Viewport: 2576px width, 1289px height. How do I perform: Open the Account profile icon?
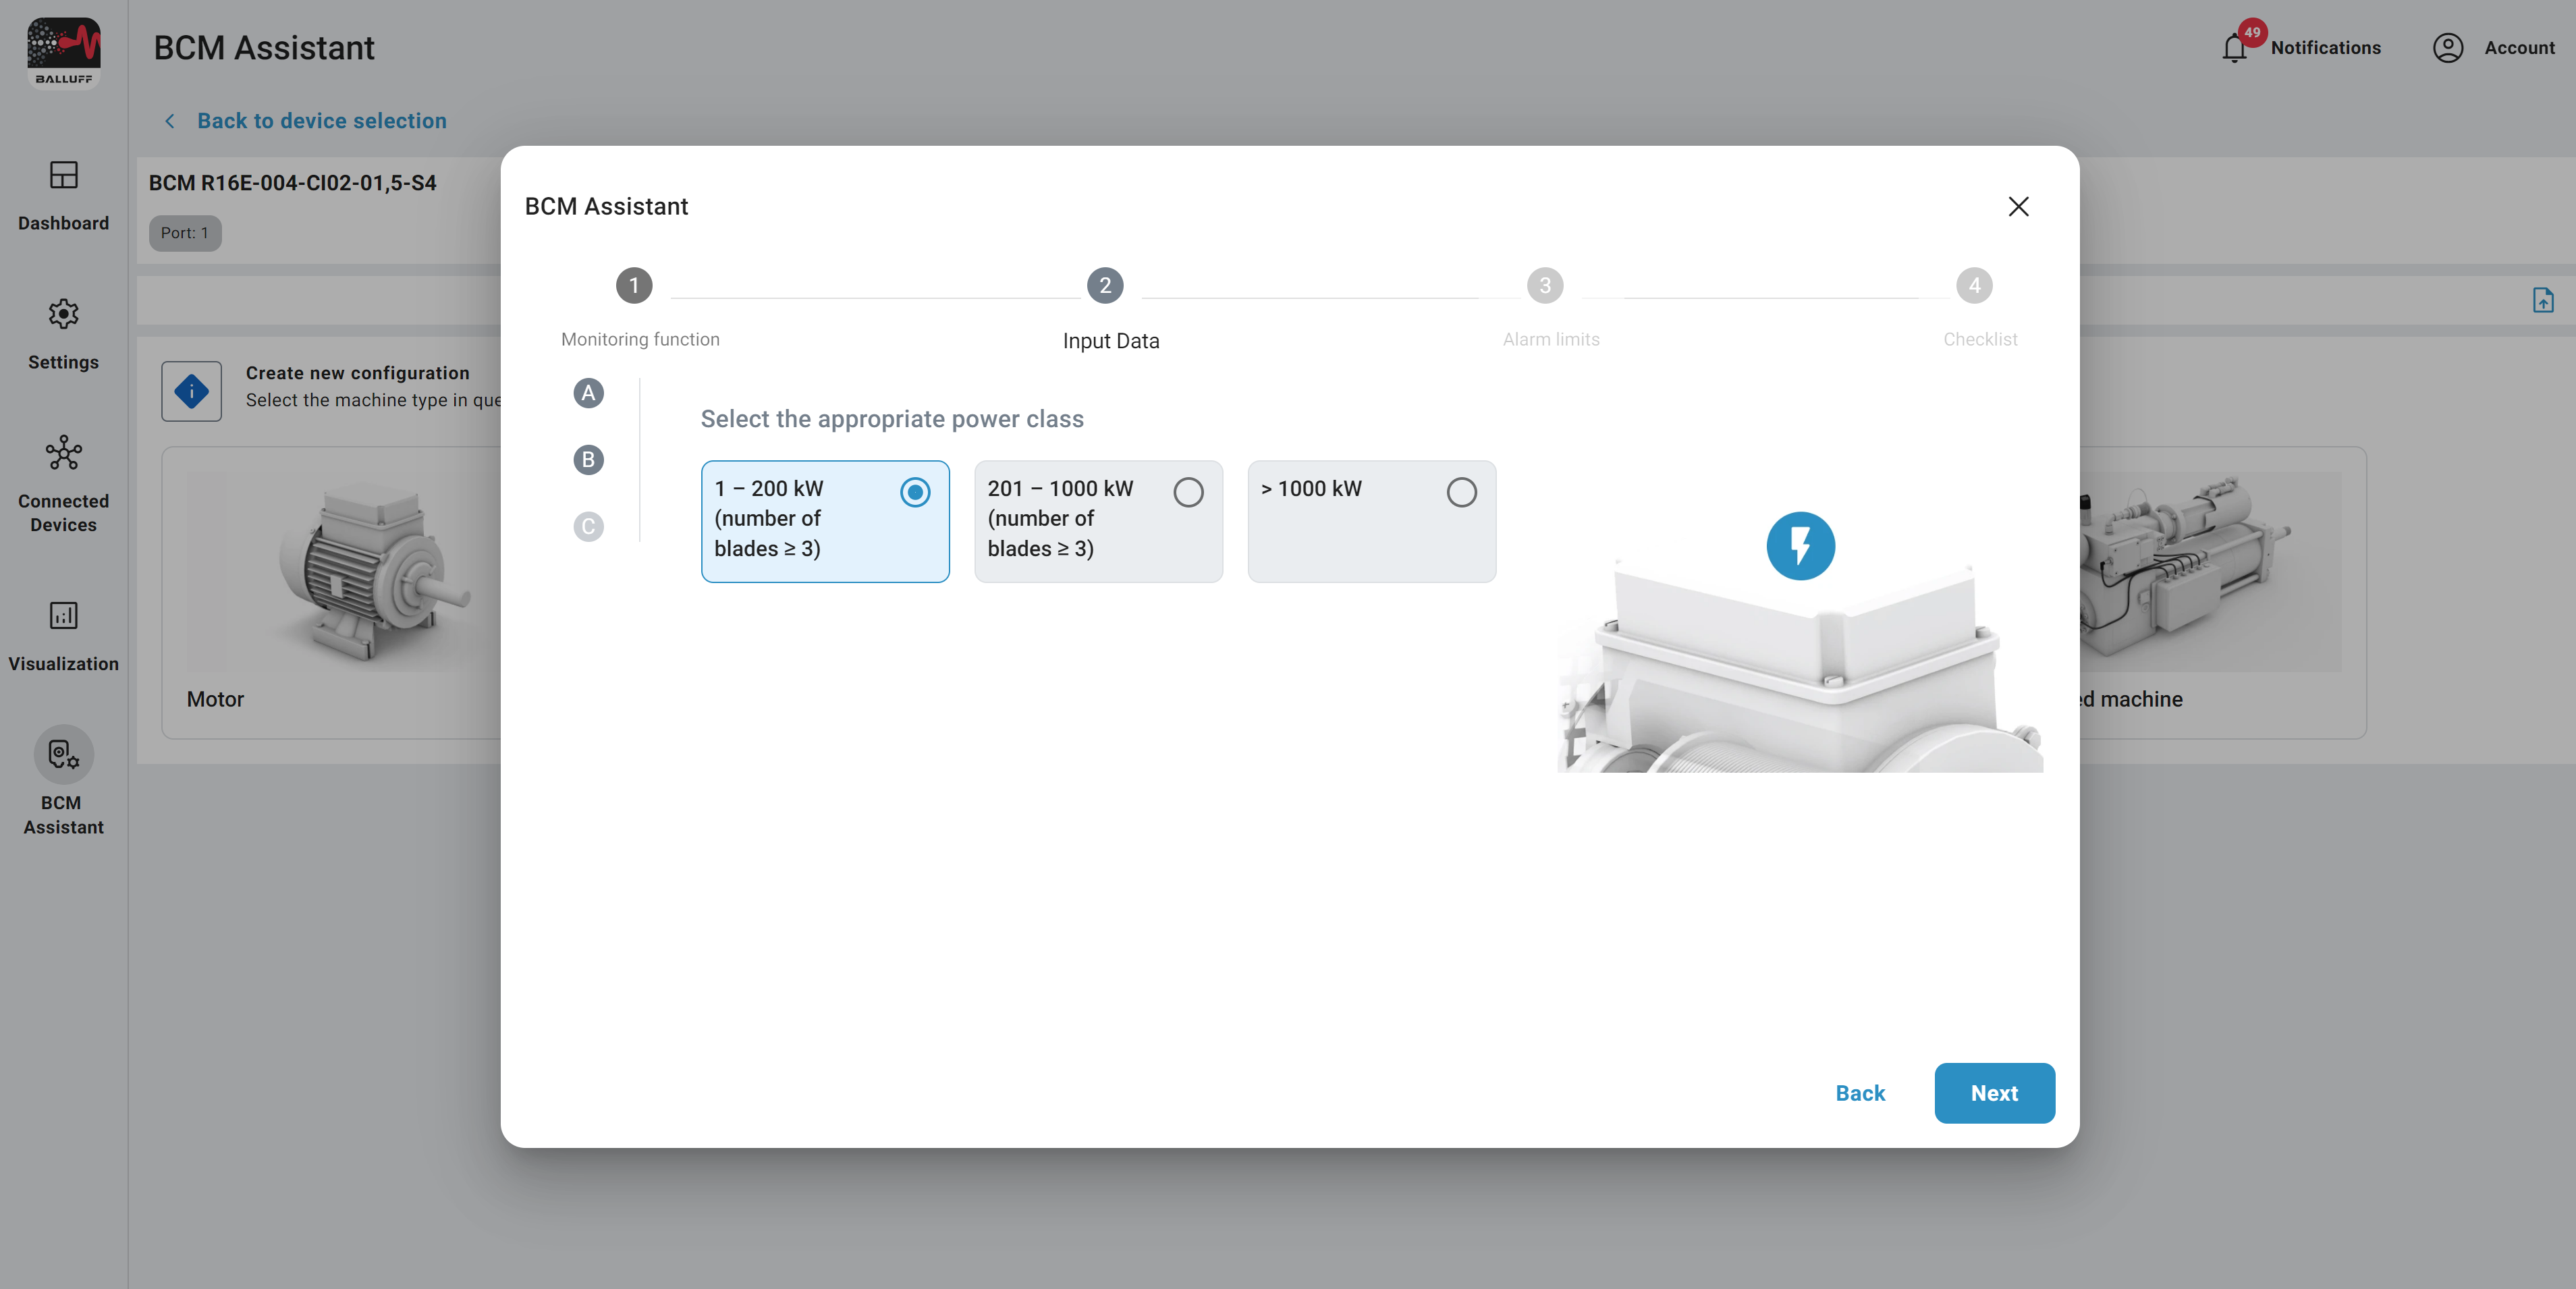click(2447, 48)
